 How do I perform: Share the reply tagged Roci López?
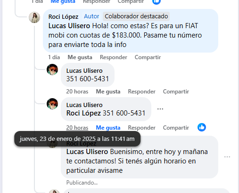[176, 128]
